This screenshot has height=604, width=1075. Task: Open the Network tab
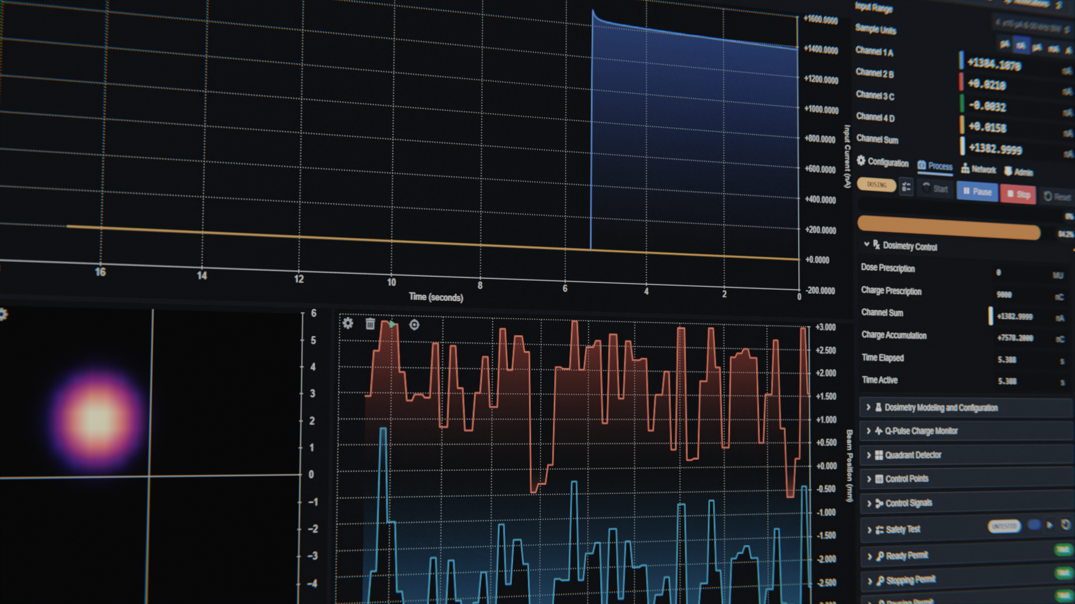click(979, 169)
